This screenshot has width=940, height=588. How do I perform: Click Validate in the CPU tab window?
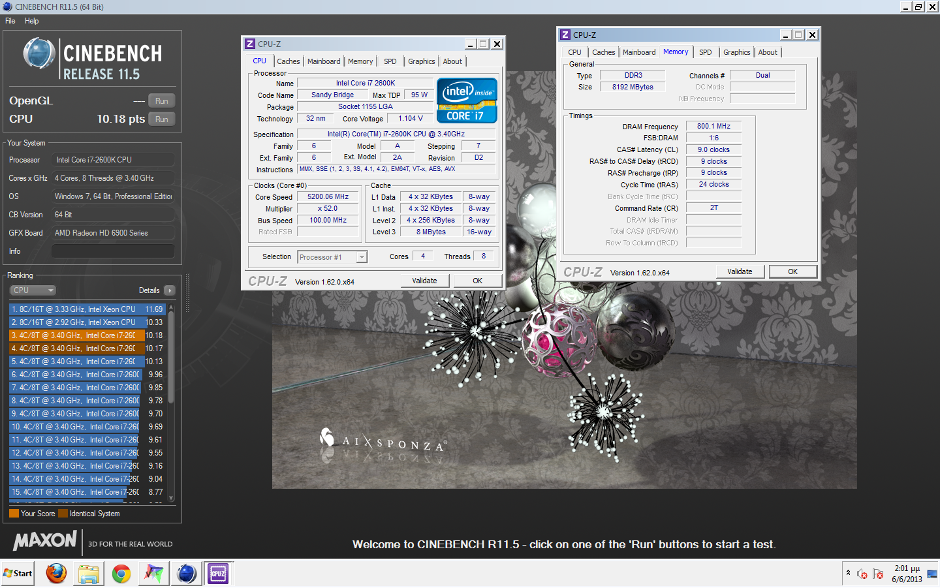[424, 281]
